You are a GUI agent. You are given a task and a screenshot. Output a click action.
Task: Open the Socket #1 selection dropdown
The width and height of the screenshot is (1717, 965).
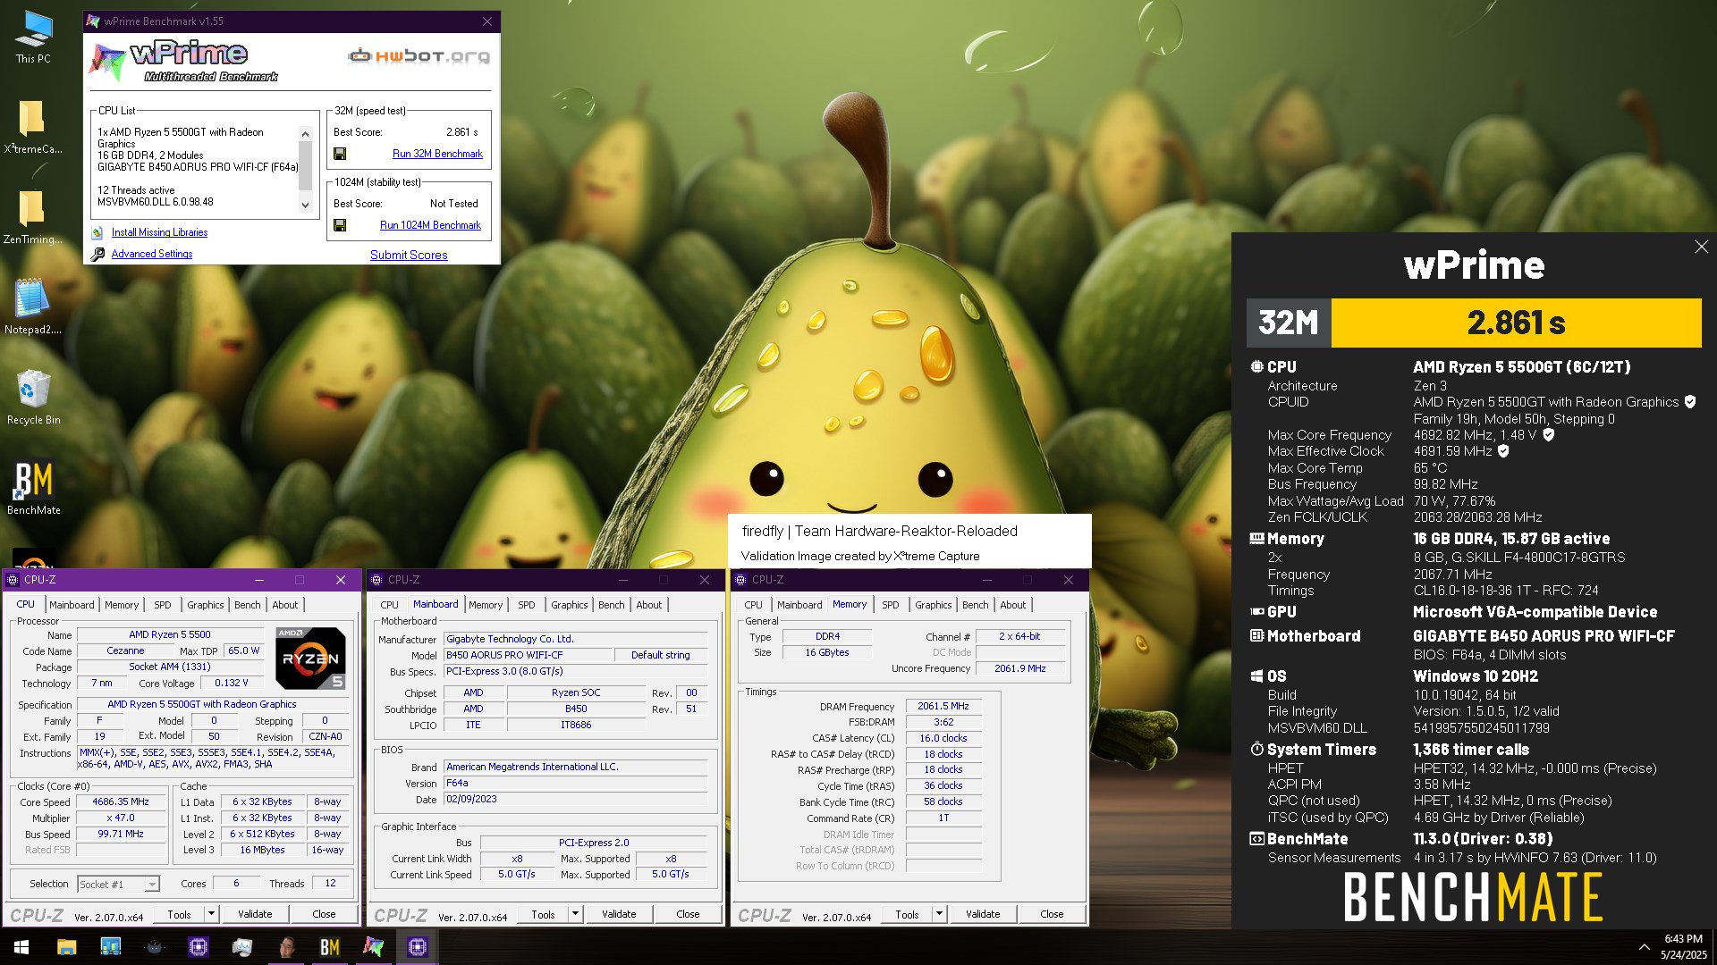tap(153, 885)
